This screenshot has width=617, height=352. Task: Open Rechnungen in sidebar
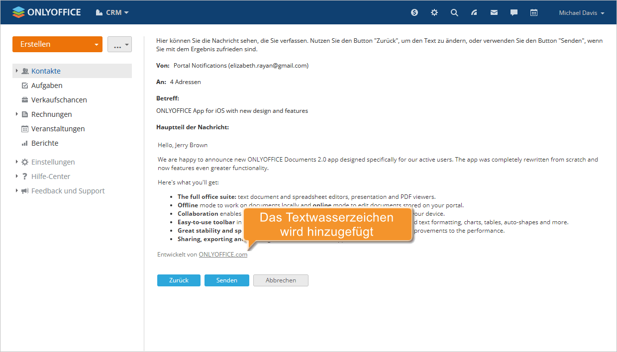(52, 114)
